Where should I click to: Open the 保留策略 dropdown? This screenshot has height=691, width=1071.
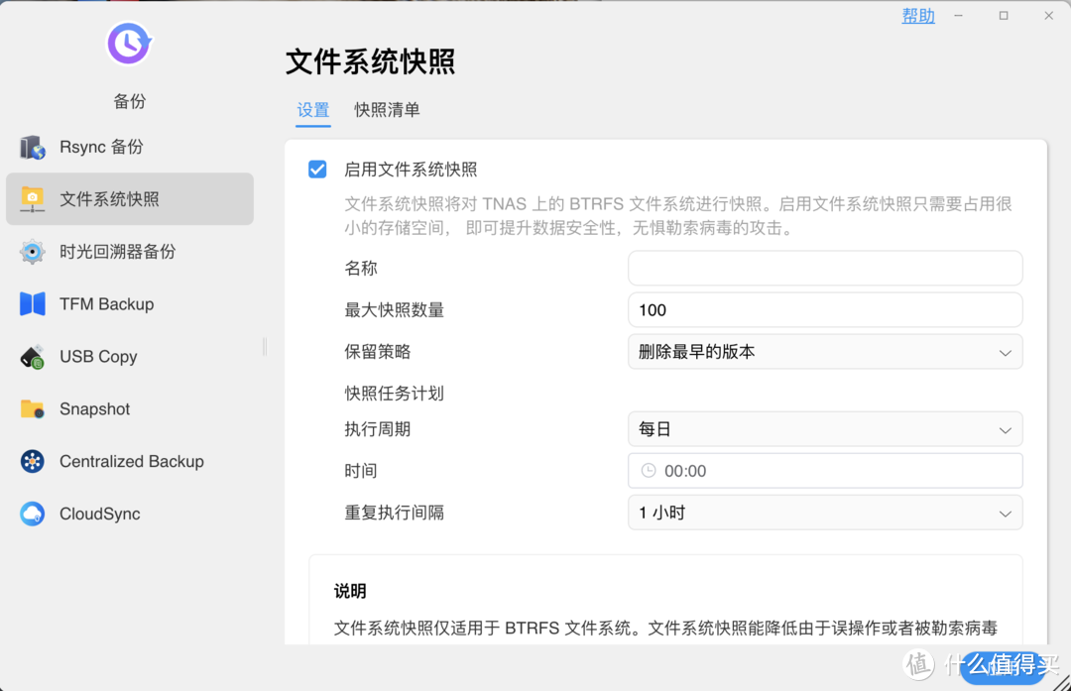pos(825,352)
